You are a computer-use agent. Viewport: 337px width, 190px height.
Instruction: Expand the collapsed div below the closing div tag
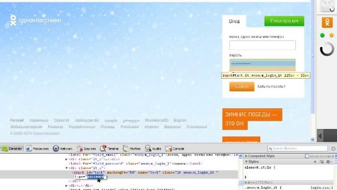[x=66, y=185]
